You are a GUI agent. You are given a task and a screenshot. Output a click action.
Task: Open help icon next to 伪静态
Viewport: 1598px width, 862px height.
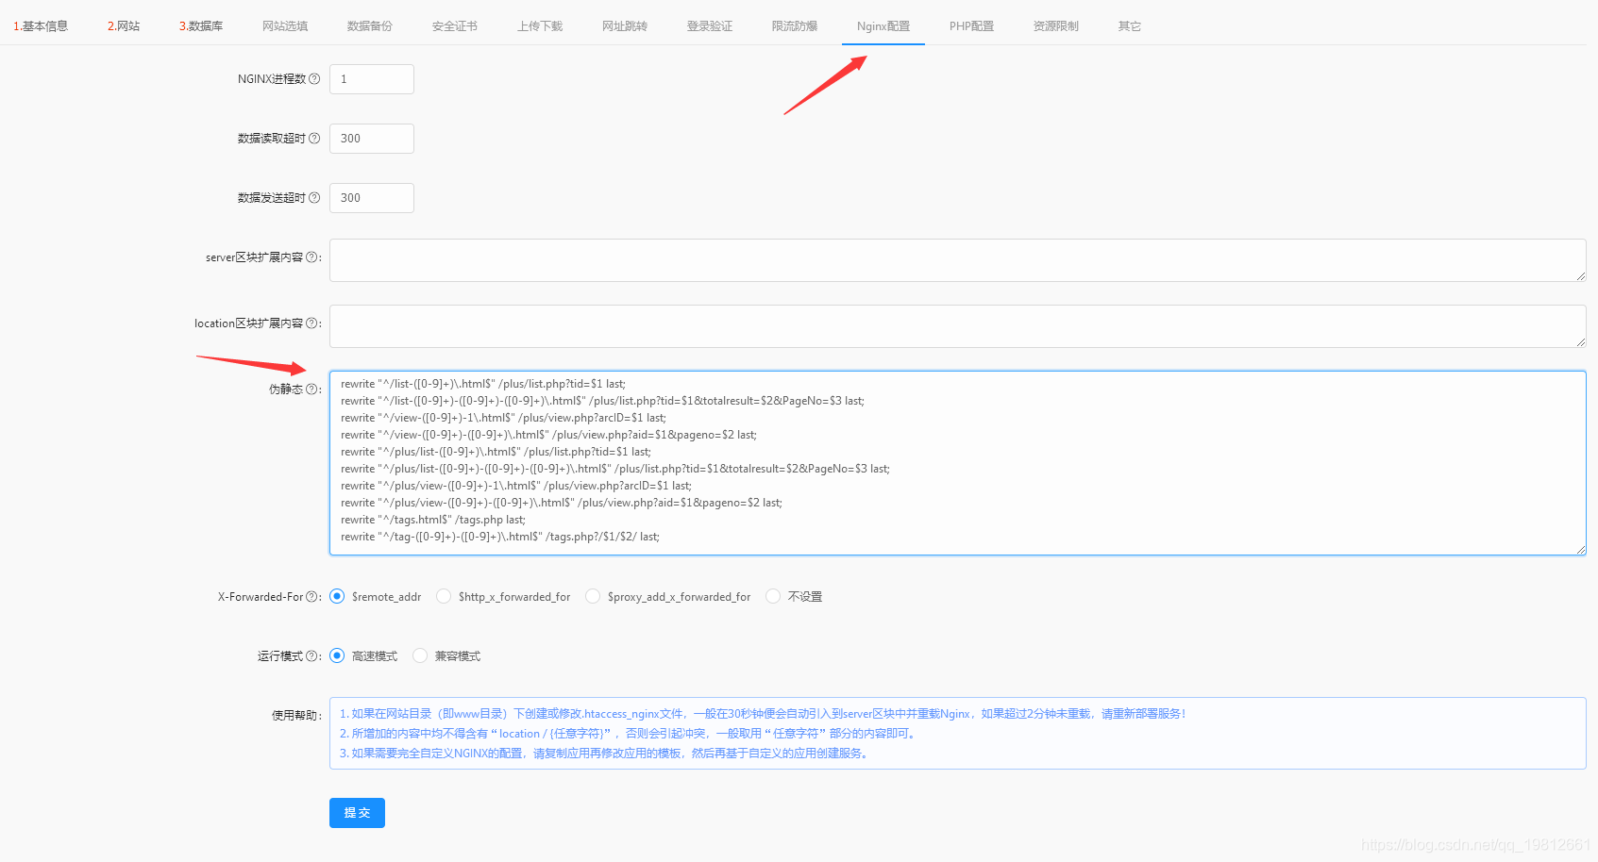point(311,390)
